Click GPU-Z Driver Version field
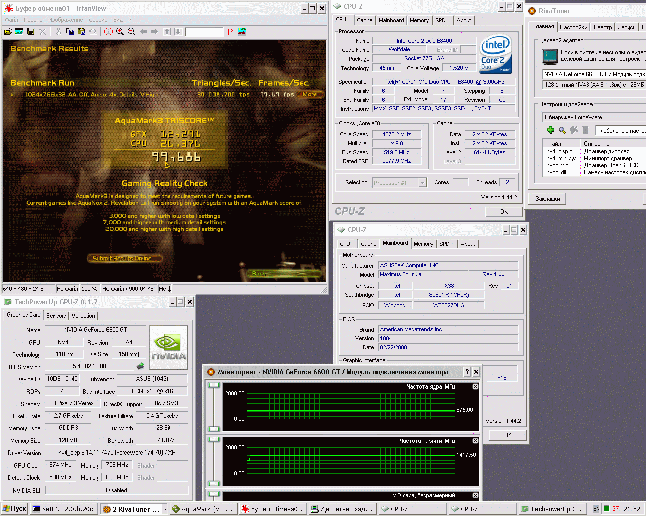The height and width of the screenshot is (516, 646). click(x=117, y=453)
